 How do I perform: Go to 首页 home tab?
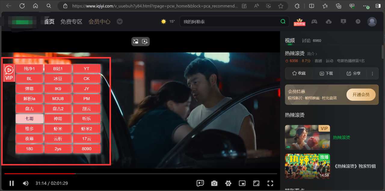tap(49, 22)
